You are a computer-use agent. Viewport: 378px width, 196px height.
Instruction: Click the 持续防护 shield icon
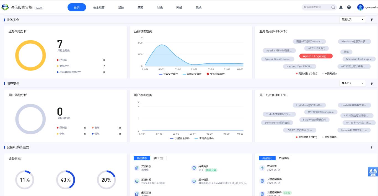(x=194, y=168)
